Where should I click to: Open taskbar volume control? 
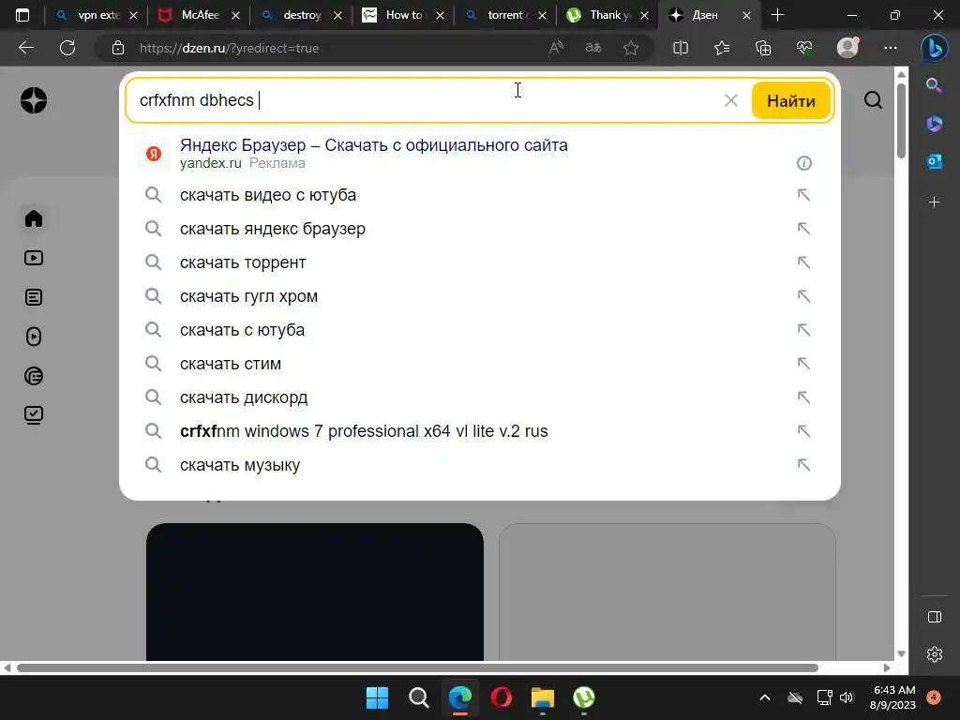(x=847, y=697)
